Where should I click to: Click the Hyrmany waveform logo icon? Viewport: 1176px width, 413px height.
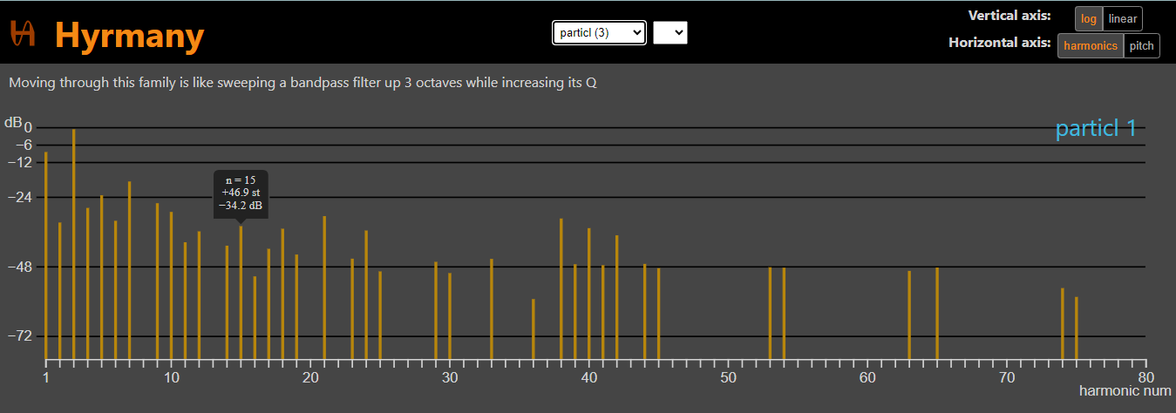[22, 33]
